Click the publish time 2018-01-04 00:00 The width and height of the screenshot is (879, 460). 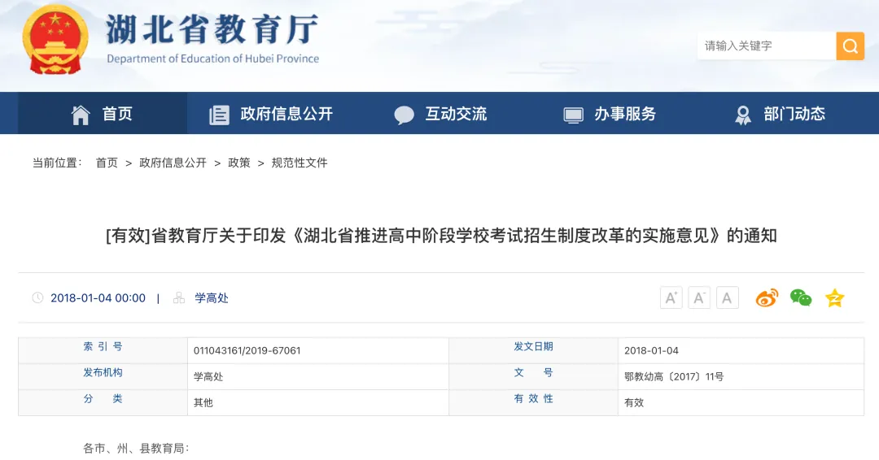pos(98,298)
